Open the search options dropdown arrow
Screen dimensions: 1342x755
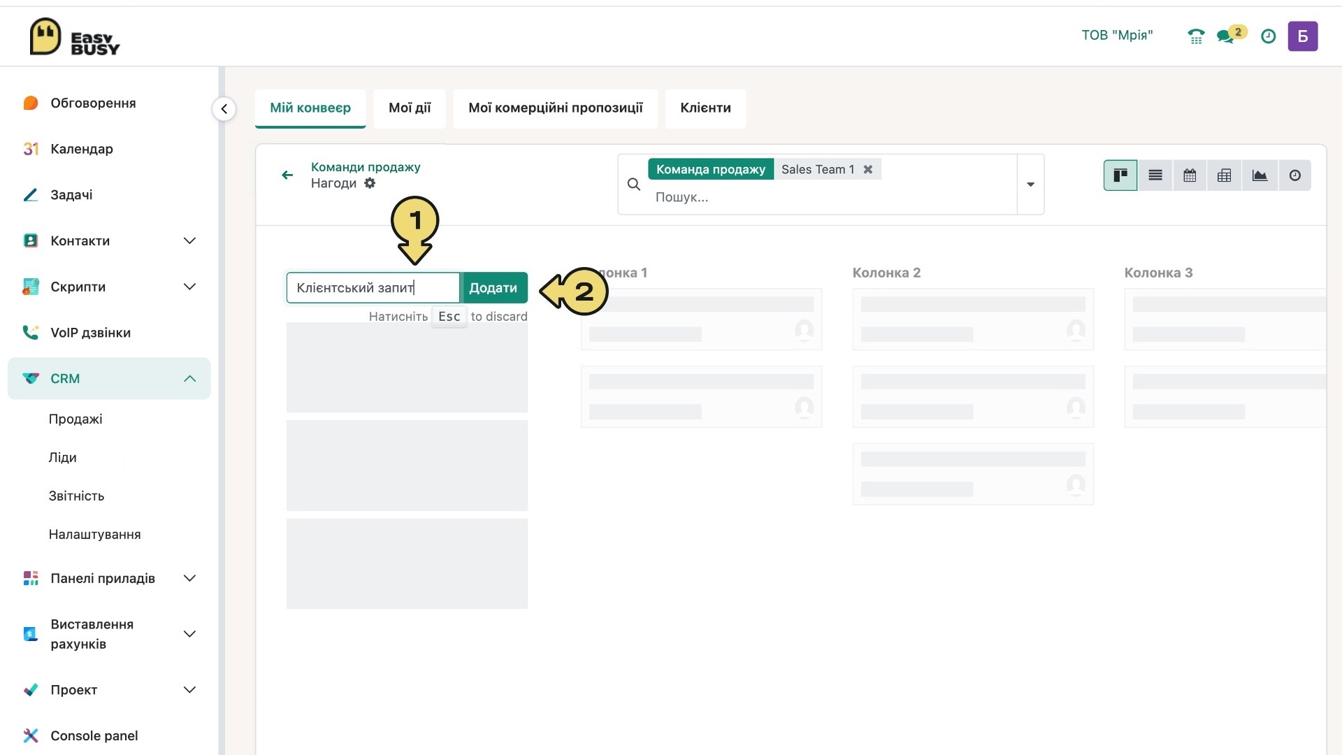1030,185
